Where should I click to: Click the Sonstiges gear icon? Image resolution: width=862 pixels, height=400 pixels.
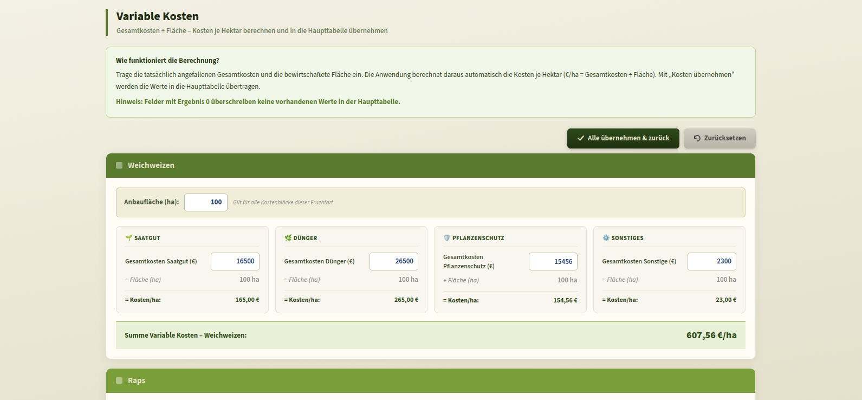click(606, 238)
